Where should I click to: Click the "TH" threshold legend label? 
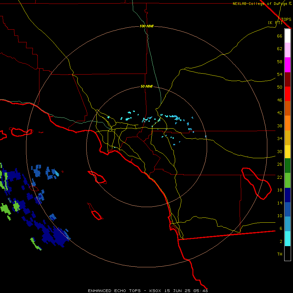click(x=280, y=254)
